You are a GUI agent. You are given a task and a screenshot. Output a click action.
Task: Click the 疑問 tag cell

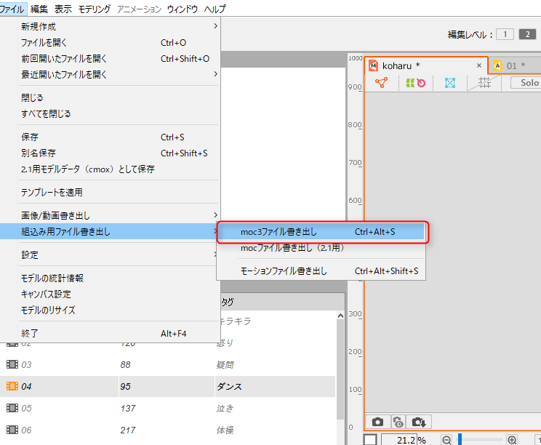(225, 364)
